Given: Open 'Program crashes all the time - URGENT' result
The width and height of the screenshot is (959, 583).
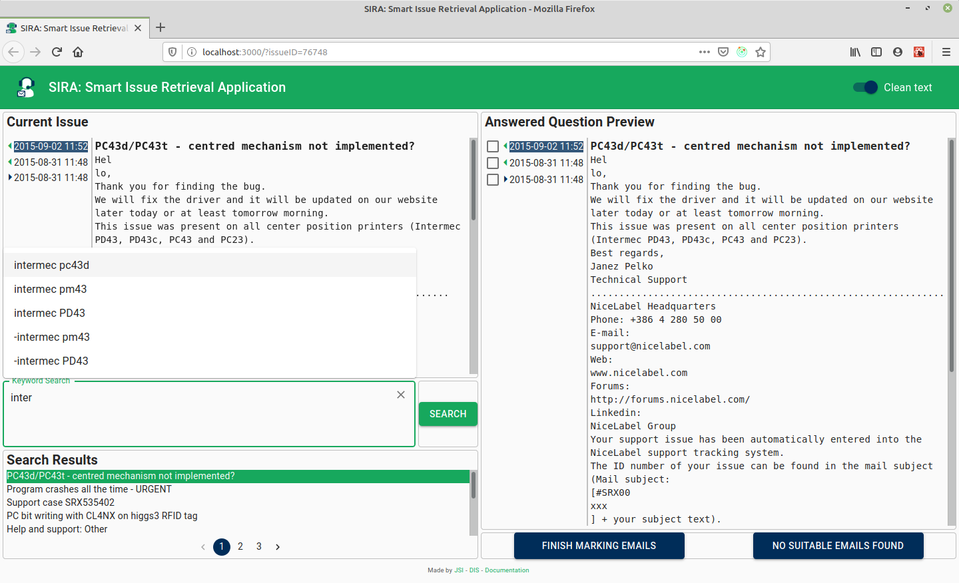Looking at the screenshot, I should coord(89,489).
